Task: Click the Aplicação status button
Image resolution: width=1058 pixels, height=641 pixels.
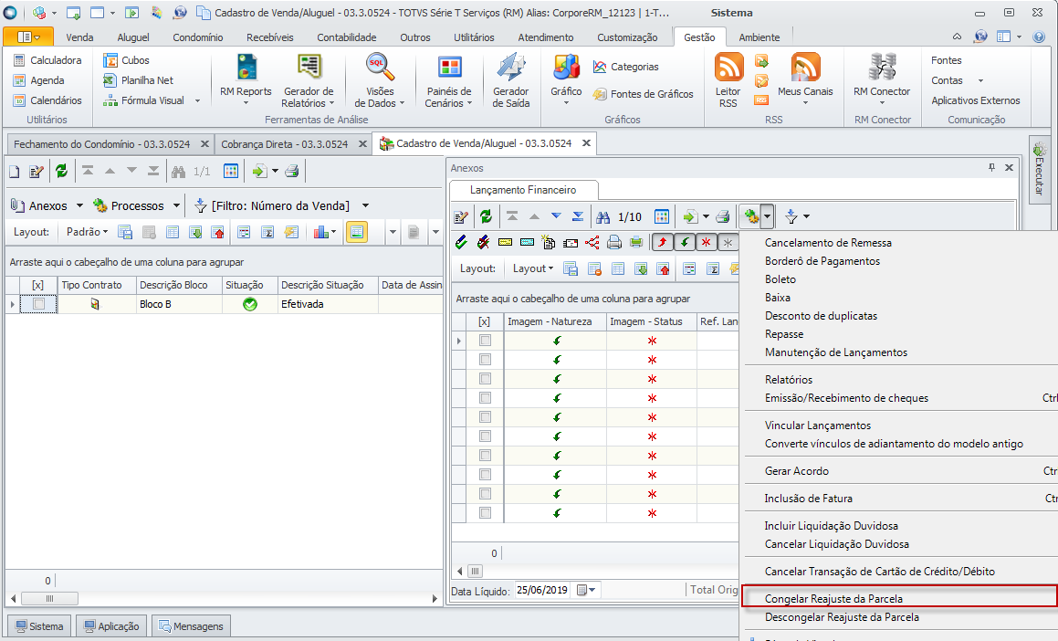Action: (x=110, y=626)
